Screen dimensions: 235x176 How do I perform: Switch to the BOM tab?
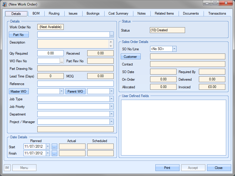pyautogui.click(x=36, y=13)
